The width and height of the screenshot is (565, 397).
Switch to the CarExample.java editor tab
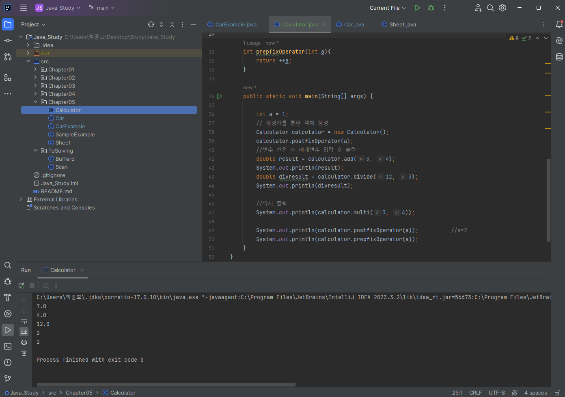pos(236,24)
